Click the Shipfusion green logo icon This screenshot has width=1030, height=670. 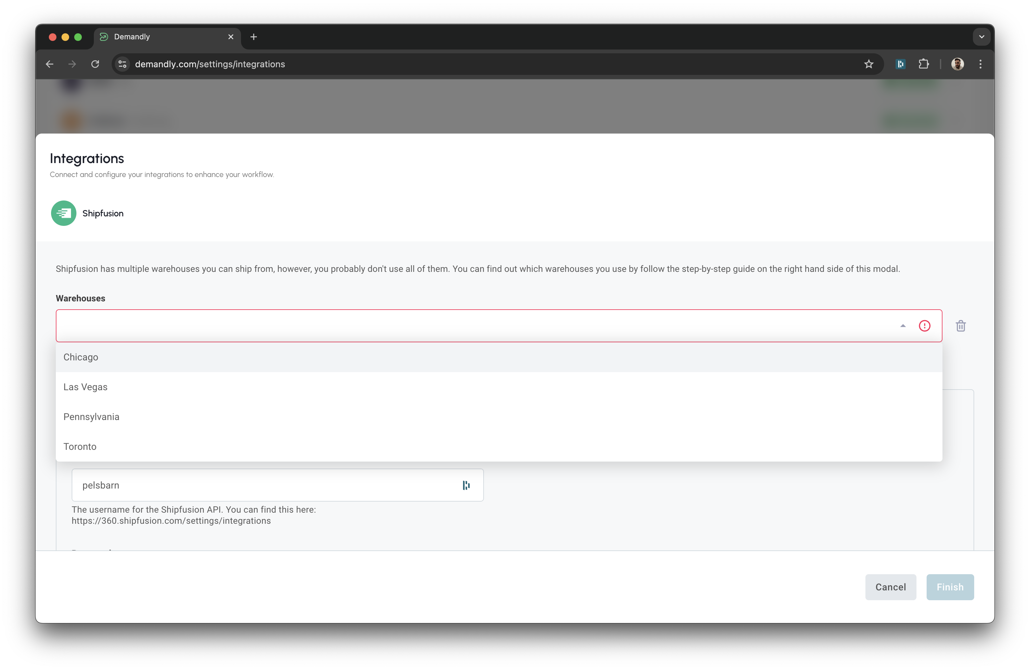[x=64, y=213]
